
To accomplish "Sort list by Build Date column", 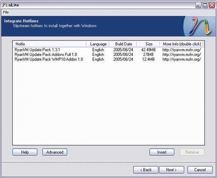I will tap(123, 44).
